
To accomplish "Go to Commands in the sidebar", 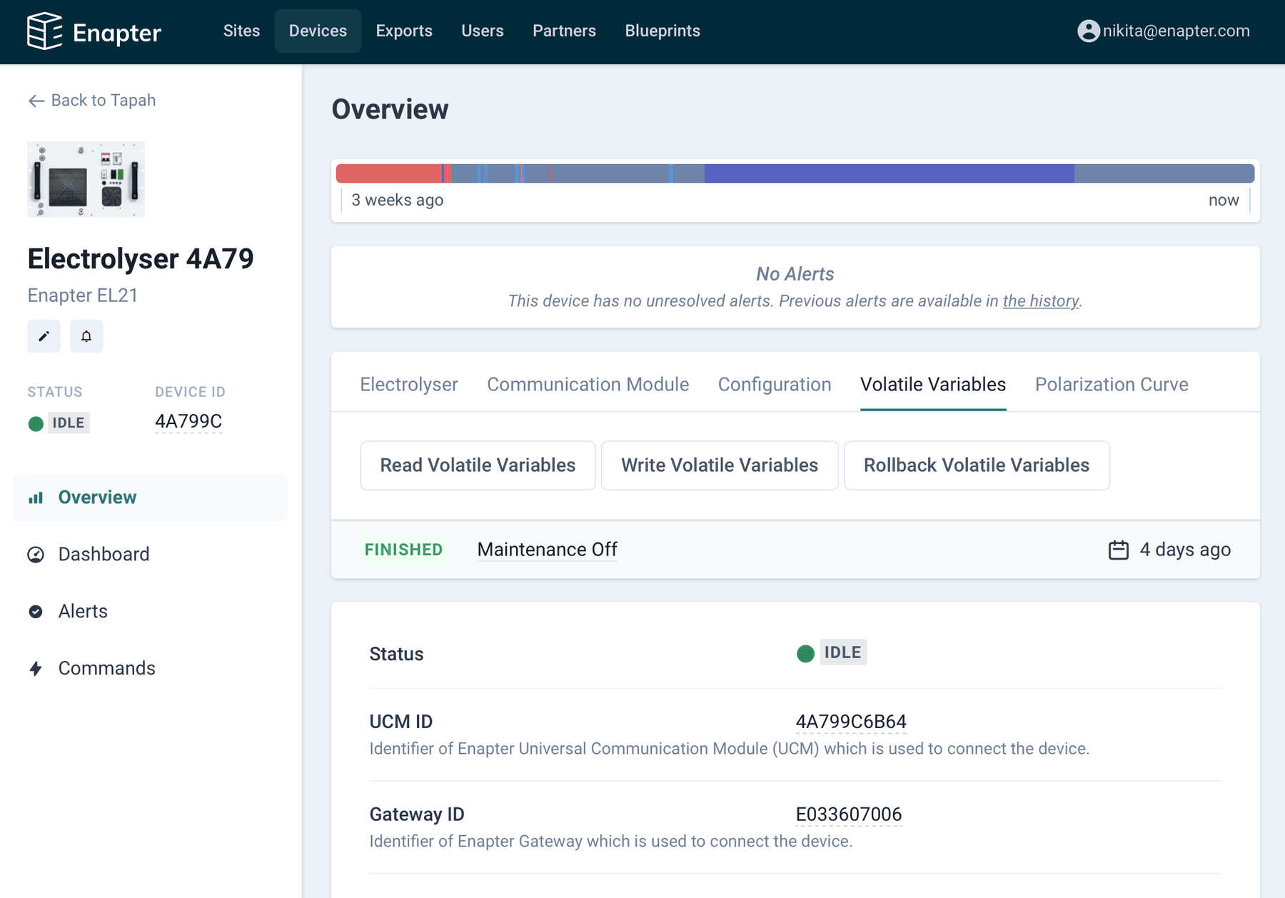I will (106, 669).
